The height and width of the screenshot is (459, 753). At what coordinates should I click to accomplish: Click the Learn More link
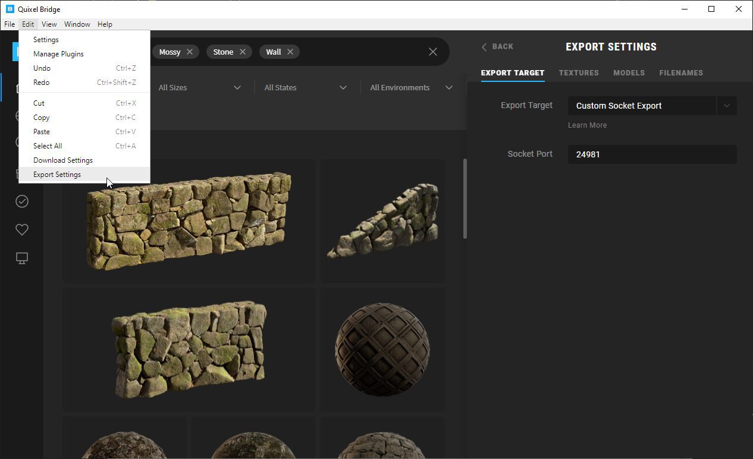click(x=587, y=125)
